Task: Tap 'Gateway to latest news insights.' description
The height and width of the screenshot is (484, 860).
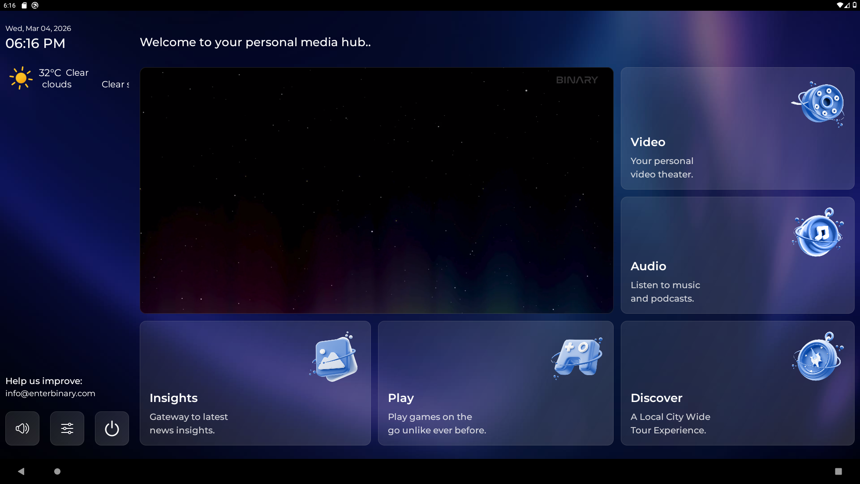Action: pyautogui.click(x=189, y=423)
